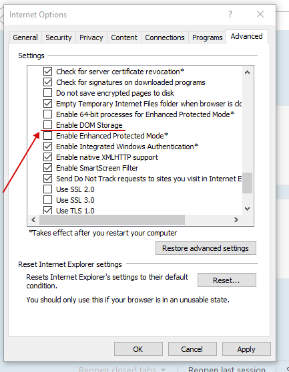Viewport: 289px width, 372px height.
Task: Click the vertical scrollbar thumb
Action: coord(247,183)
